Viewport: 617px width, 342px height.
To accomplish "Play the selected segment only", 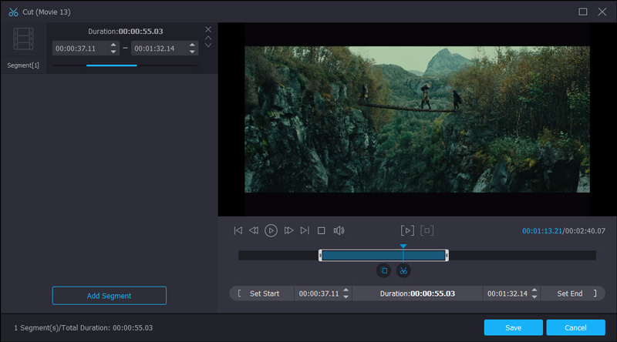I will pyautogui.click(x=407, y=230).
